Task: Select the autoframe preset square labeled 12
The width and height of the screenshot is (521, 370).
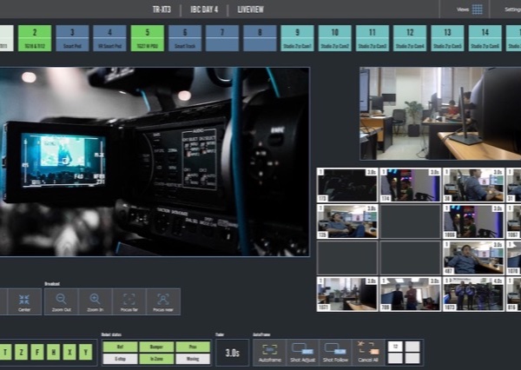Action: [x=395, y=347]
